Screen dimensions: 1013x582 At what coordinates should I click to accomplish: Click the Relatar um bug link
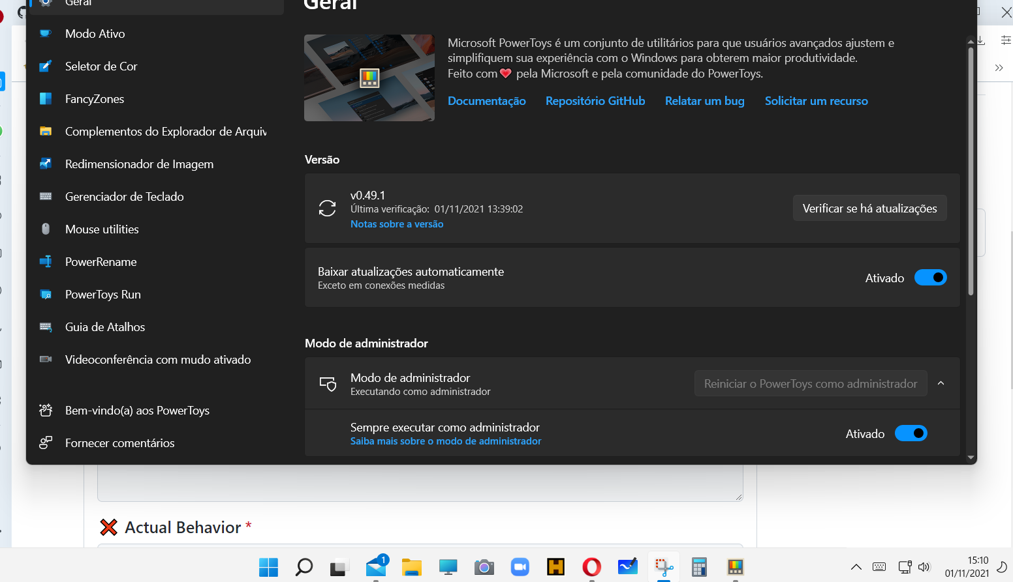(705, 101)
